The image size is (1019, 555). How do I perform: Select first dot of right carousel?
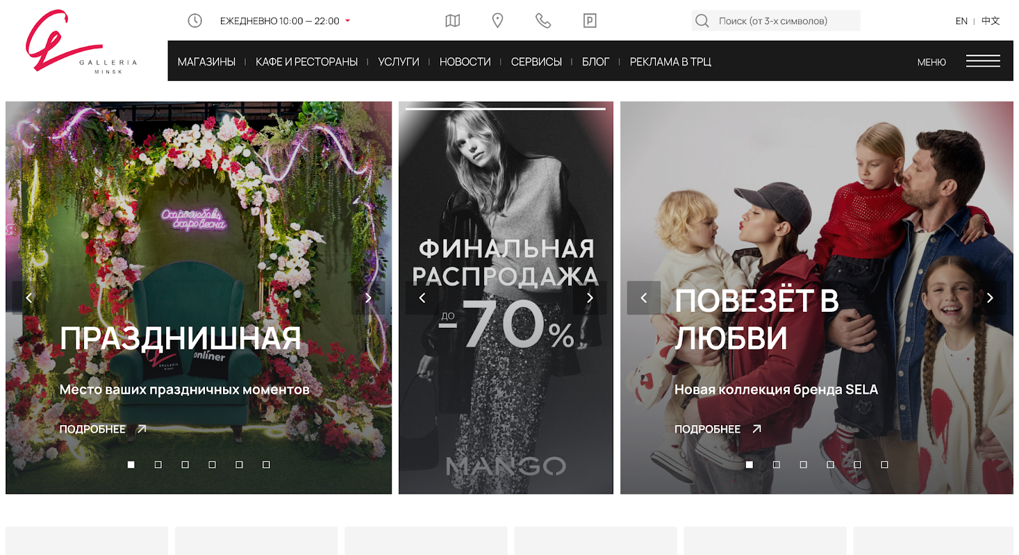tap(750, 465)
